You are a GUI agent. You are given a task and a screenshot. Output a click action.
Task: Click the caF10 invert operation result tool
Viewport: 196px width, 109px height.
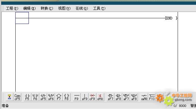coord(144,97)
